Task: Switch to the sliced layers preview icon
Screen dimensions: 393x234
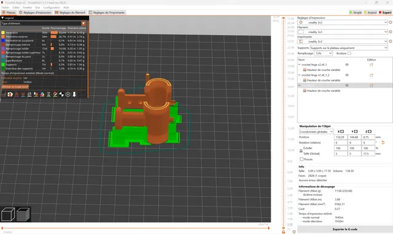Action: click(x=23, y=214)
